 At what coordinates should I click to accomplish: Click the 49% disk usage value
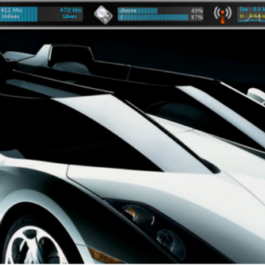(197, 11)
